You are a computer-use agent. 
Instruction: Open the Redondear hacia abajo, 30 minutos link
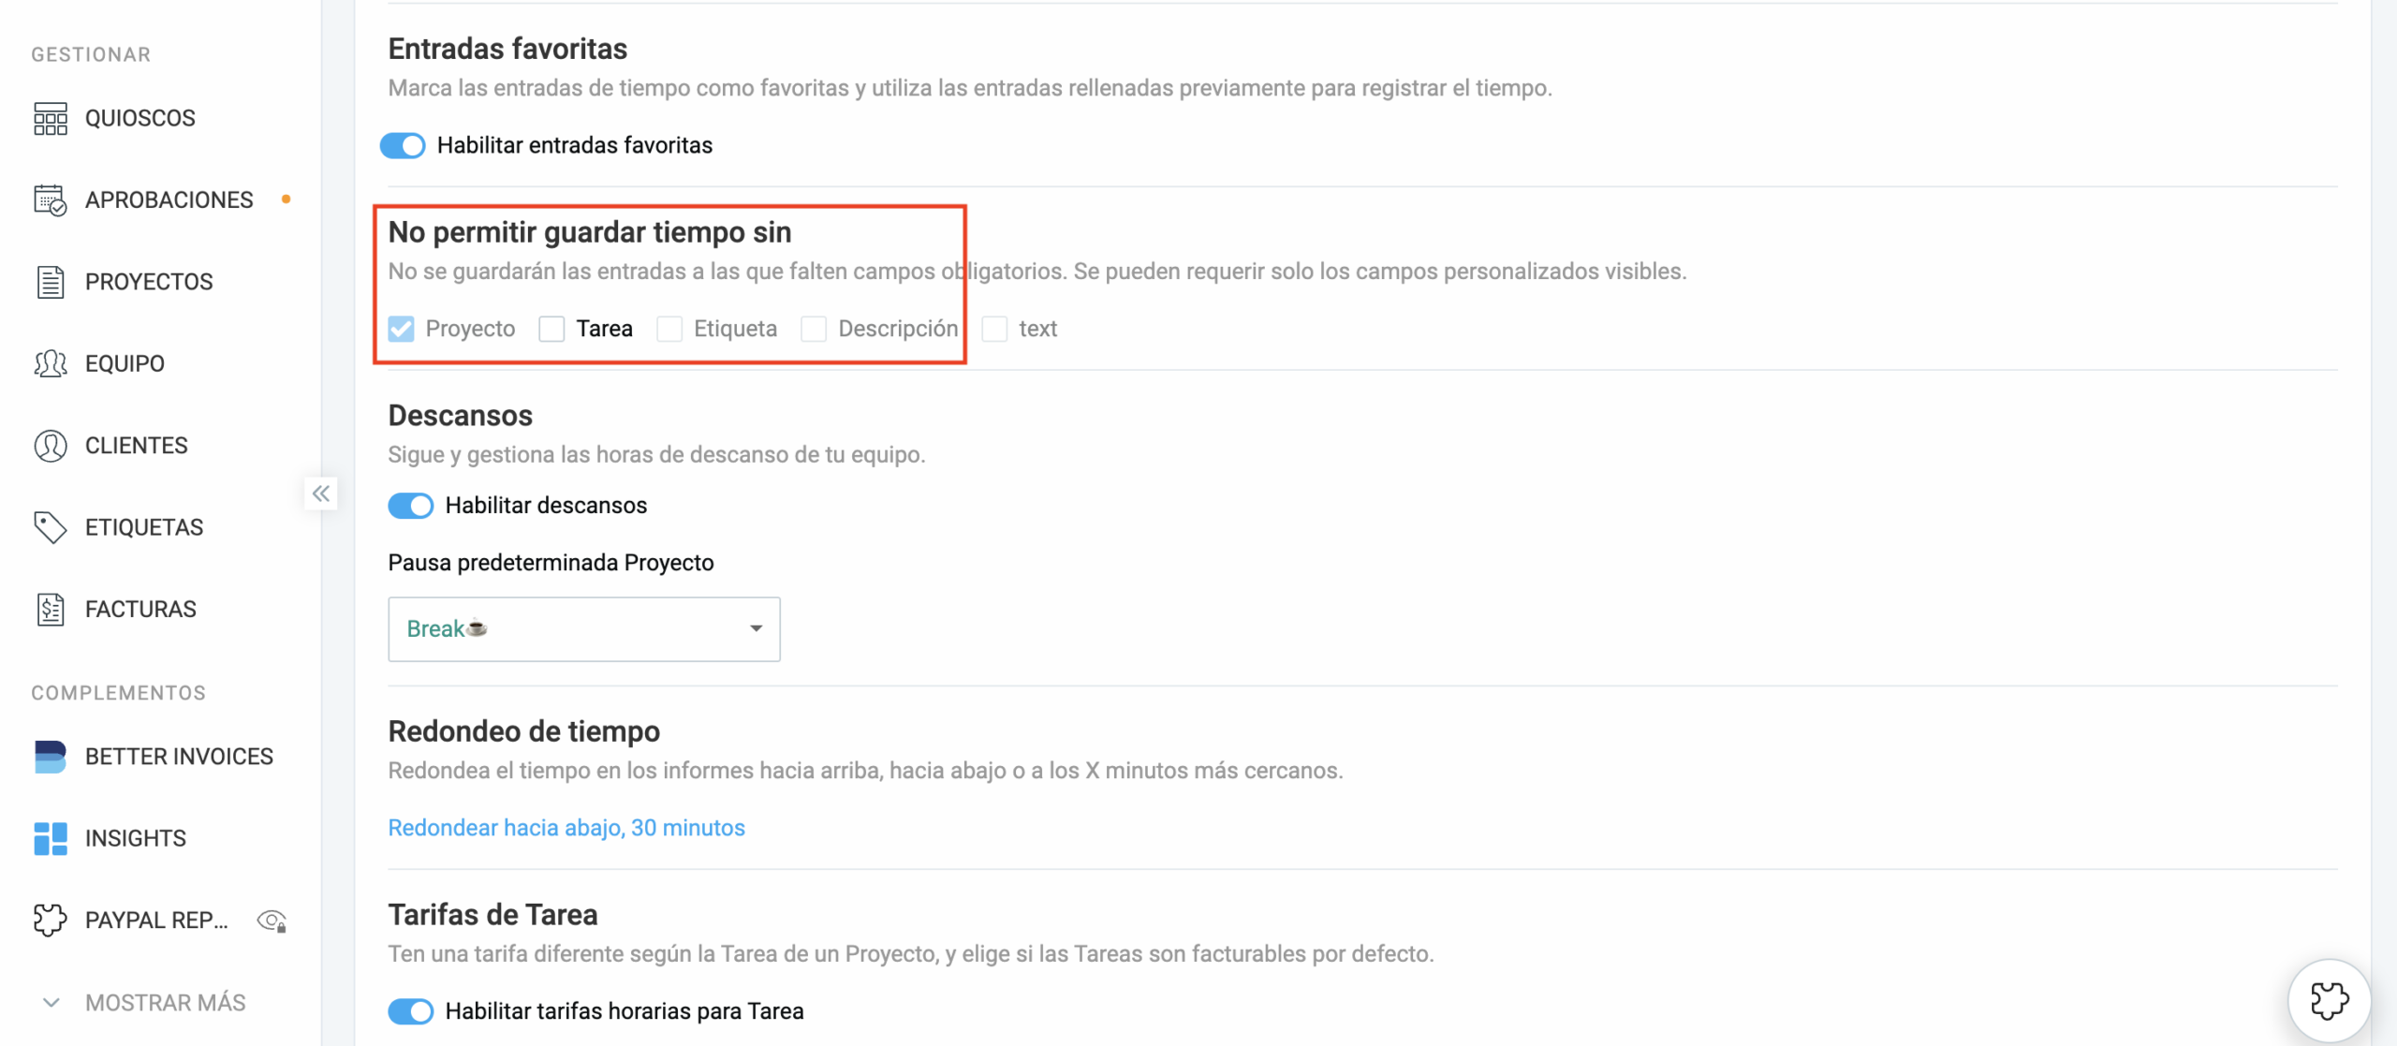(566, 827)
